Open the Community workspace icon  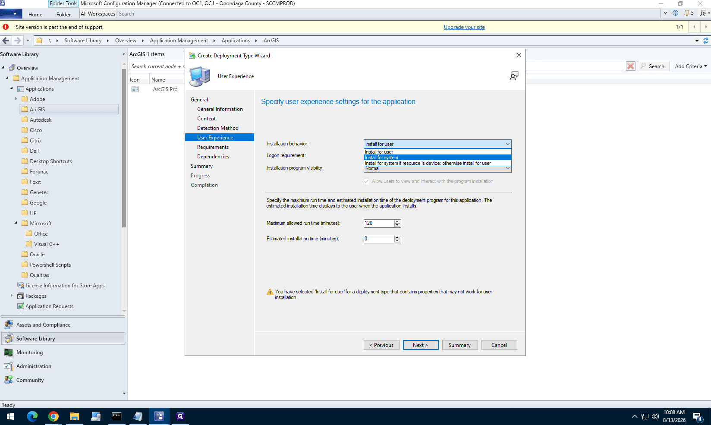(x=9, y=380)
